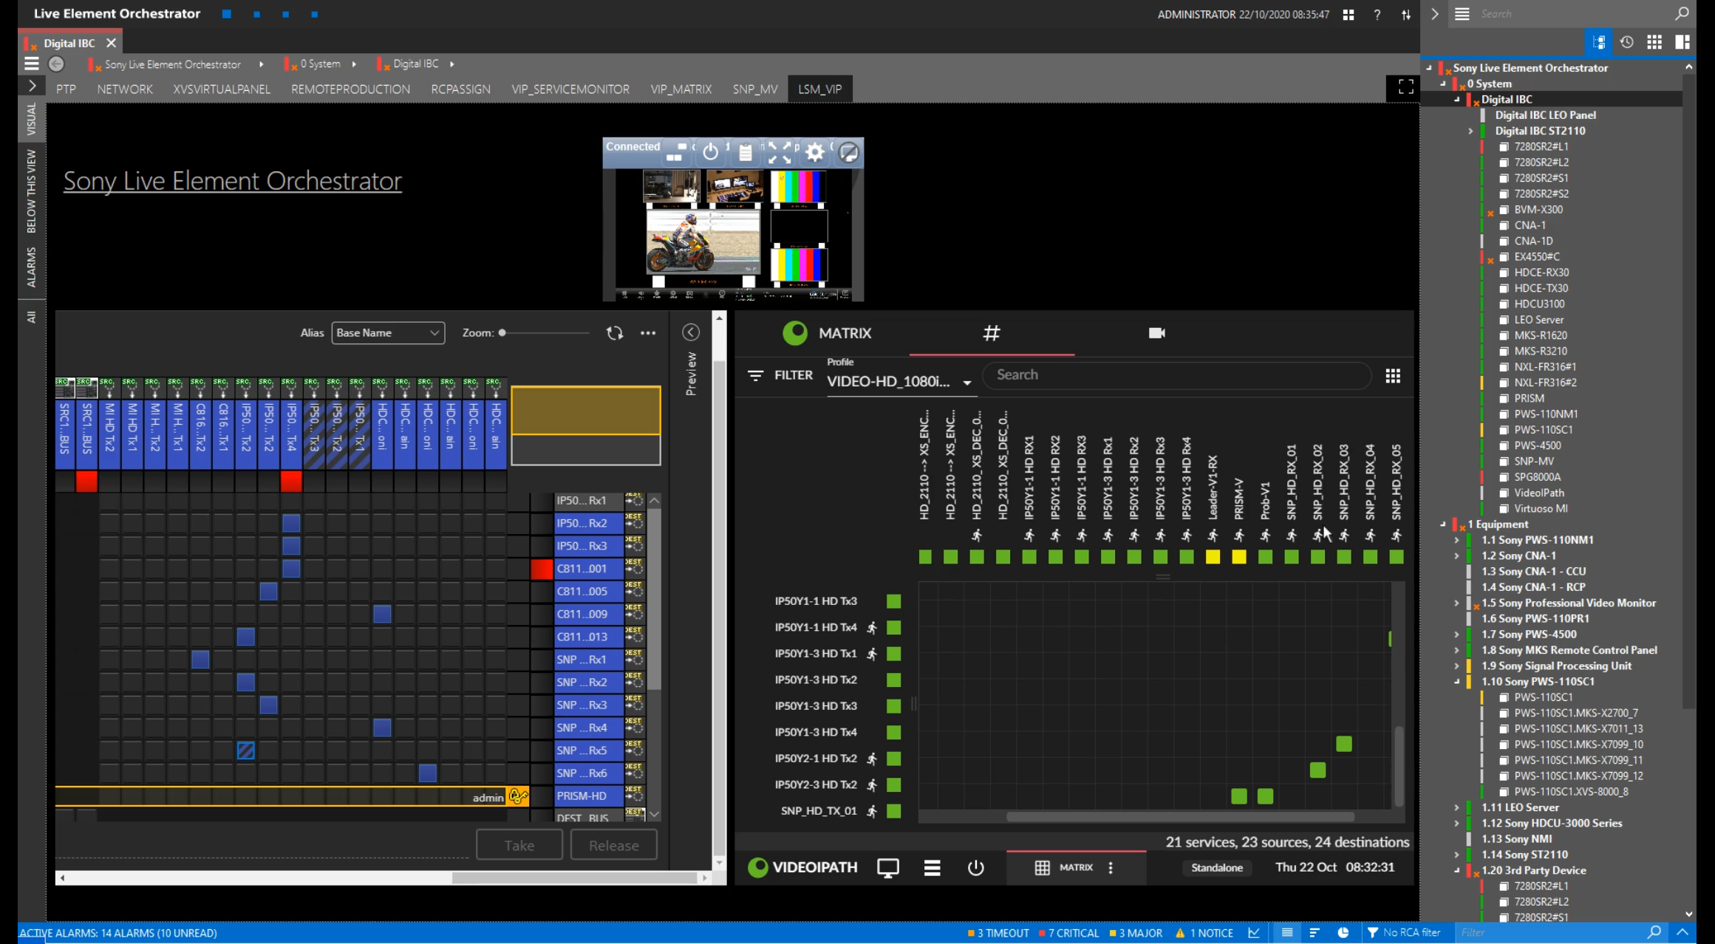
Task: Open the pie chart icon in the alarm bar
Action: point(1343,933)
